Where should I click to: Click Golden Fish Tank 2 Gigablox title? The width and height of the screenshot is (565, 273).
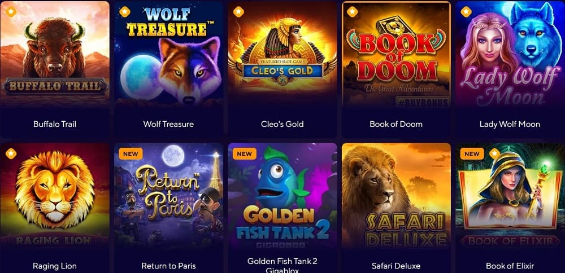point(282,266)
